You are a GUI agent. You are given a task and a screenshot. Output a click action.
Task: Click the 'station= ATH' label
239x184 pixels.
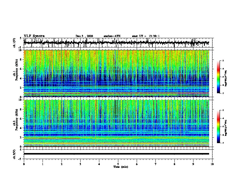(112, 36)
